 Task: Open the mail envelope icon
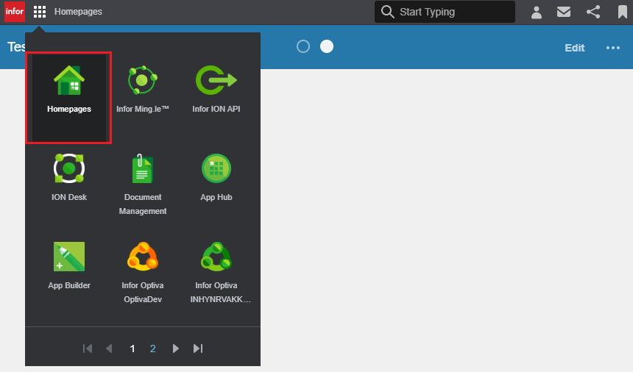[564, 12]
